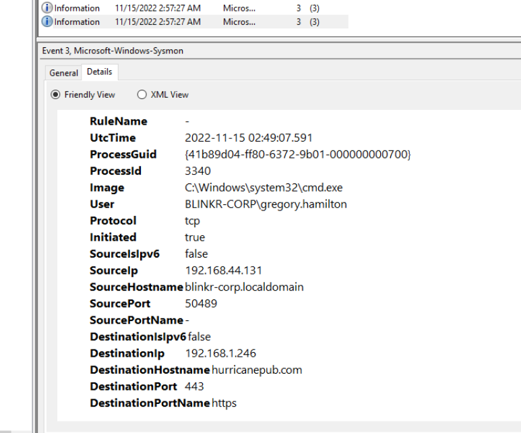This screenshot has height=433, width=521.
Task: Click the DestinationPort value 443
Action: (194, 386)
